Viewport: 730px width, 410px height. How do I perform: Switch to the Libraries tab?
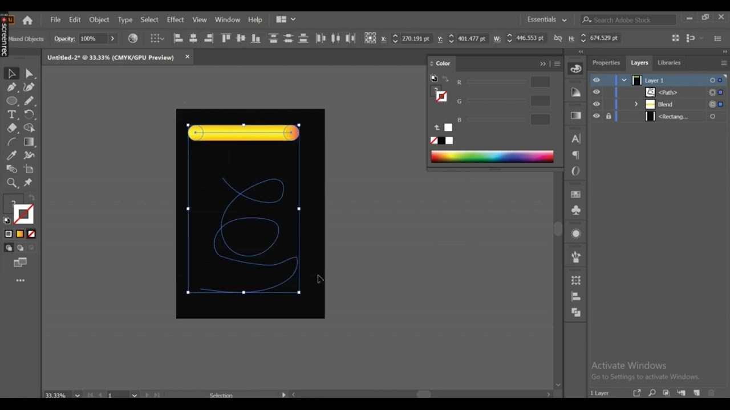point(669,63)
